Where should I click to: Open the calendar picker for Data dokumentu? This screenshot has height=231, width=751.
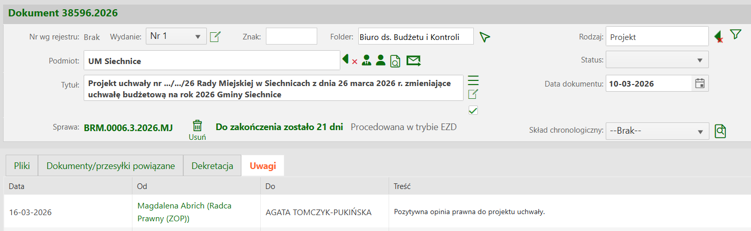coord(700,83)
